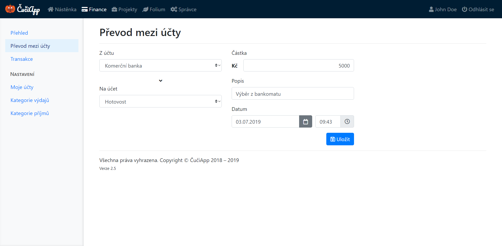Open the clock time picker icon

click(347, 122)
